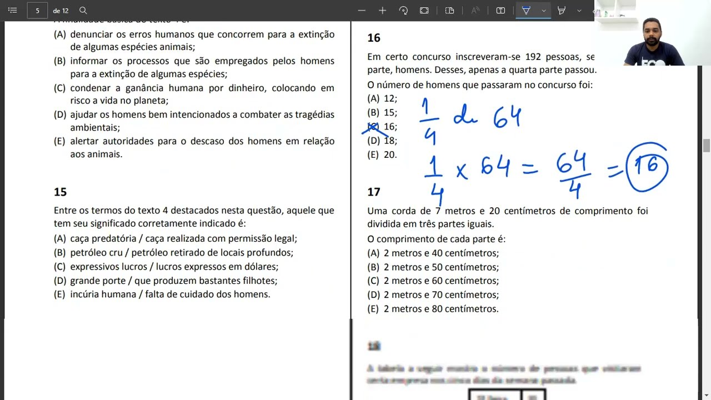Click question 16 option (B) 15
Image resolution: width=711 pixels, height=400 pixels.
click(382, 112)
